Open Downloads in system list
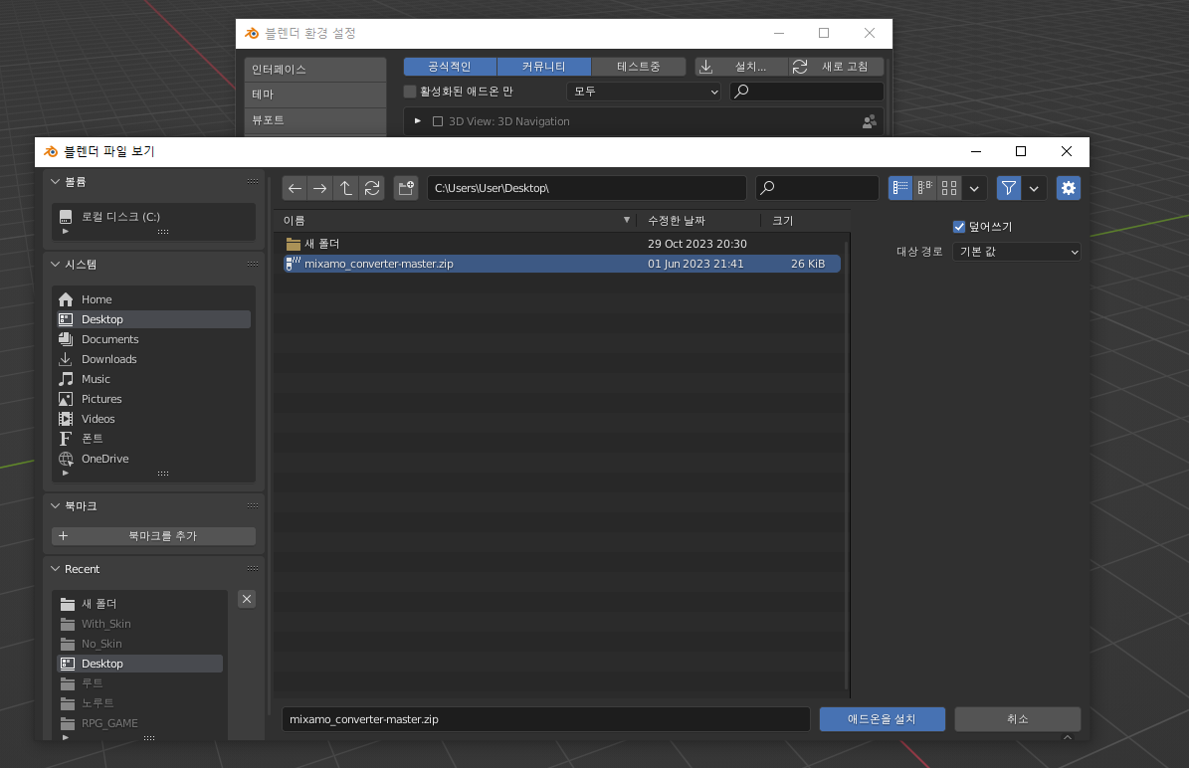The image size is (1189, 768). tap(153, 359)
